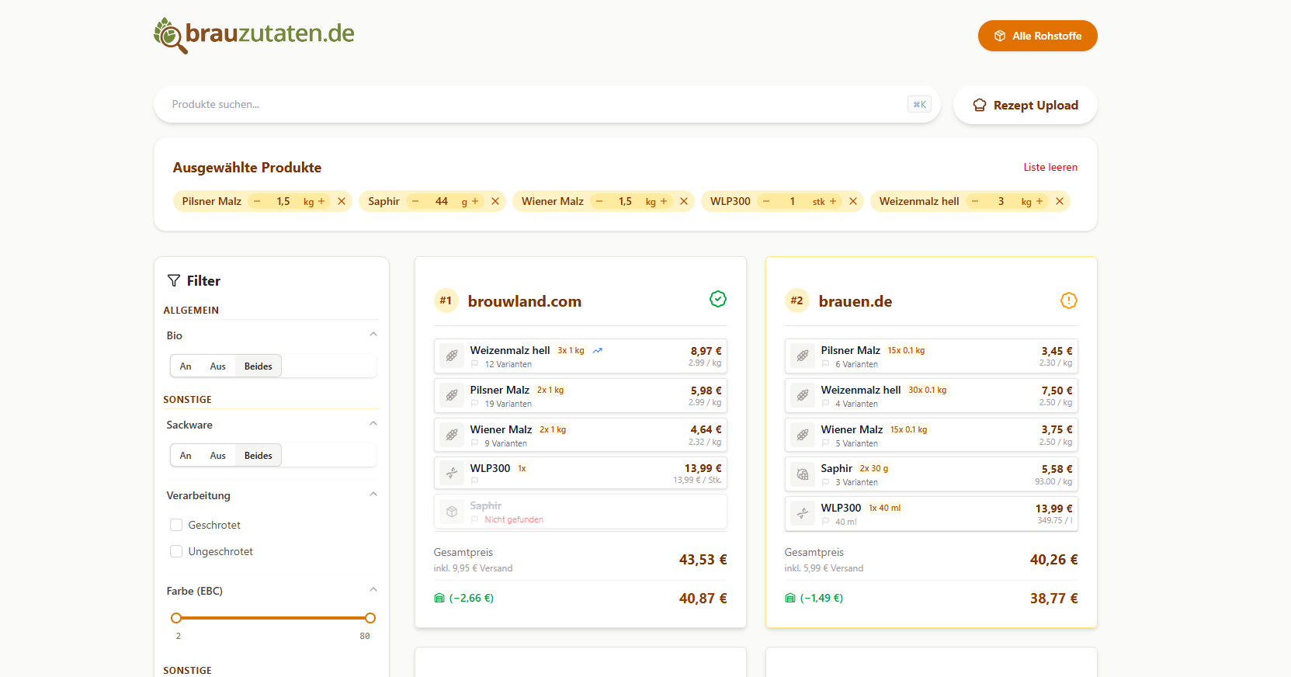Click orange warning badge on brauen.de
This screenshot has height=677, width=1291.
pos(1069,300)
